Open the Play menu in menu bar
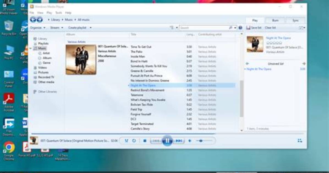The height and width of the screenshot is (173, 329). (x=49, y=13)
